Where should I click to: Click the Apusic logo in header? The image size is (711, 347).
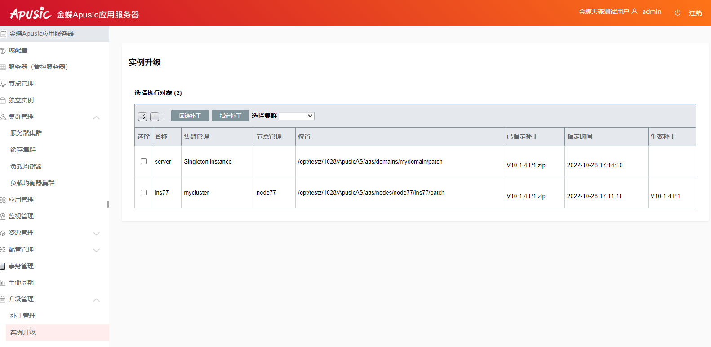pyautogui.click(x=31, y=13)
